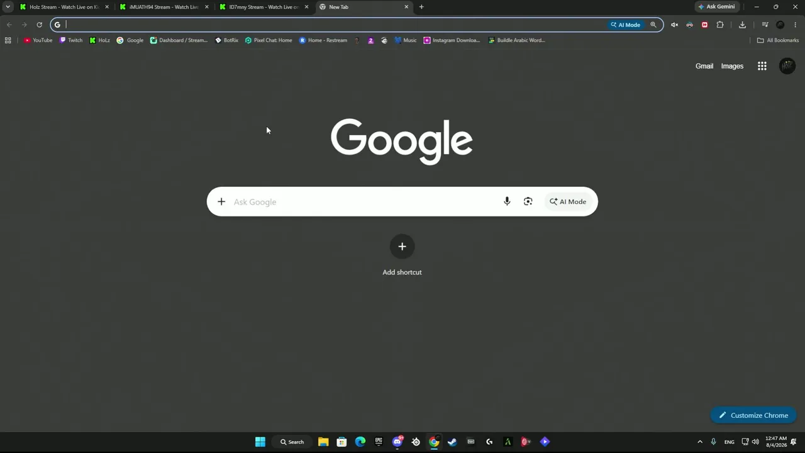Show hidden system tray icons
Image resolution: width=805 pixels, height=453 pixels.
(700, 442)
